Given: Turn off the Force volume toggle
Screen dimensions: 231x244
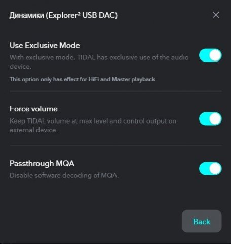Looking at the screenshot, I should [210, 118].
